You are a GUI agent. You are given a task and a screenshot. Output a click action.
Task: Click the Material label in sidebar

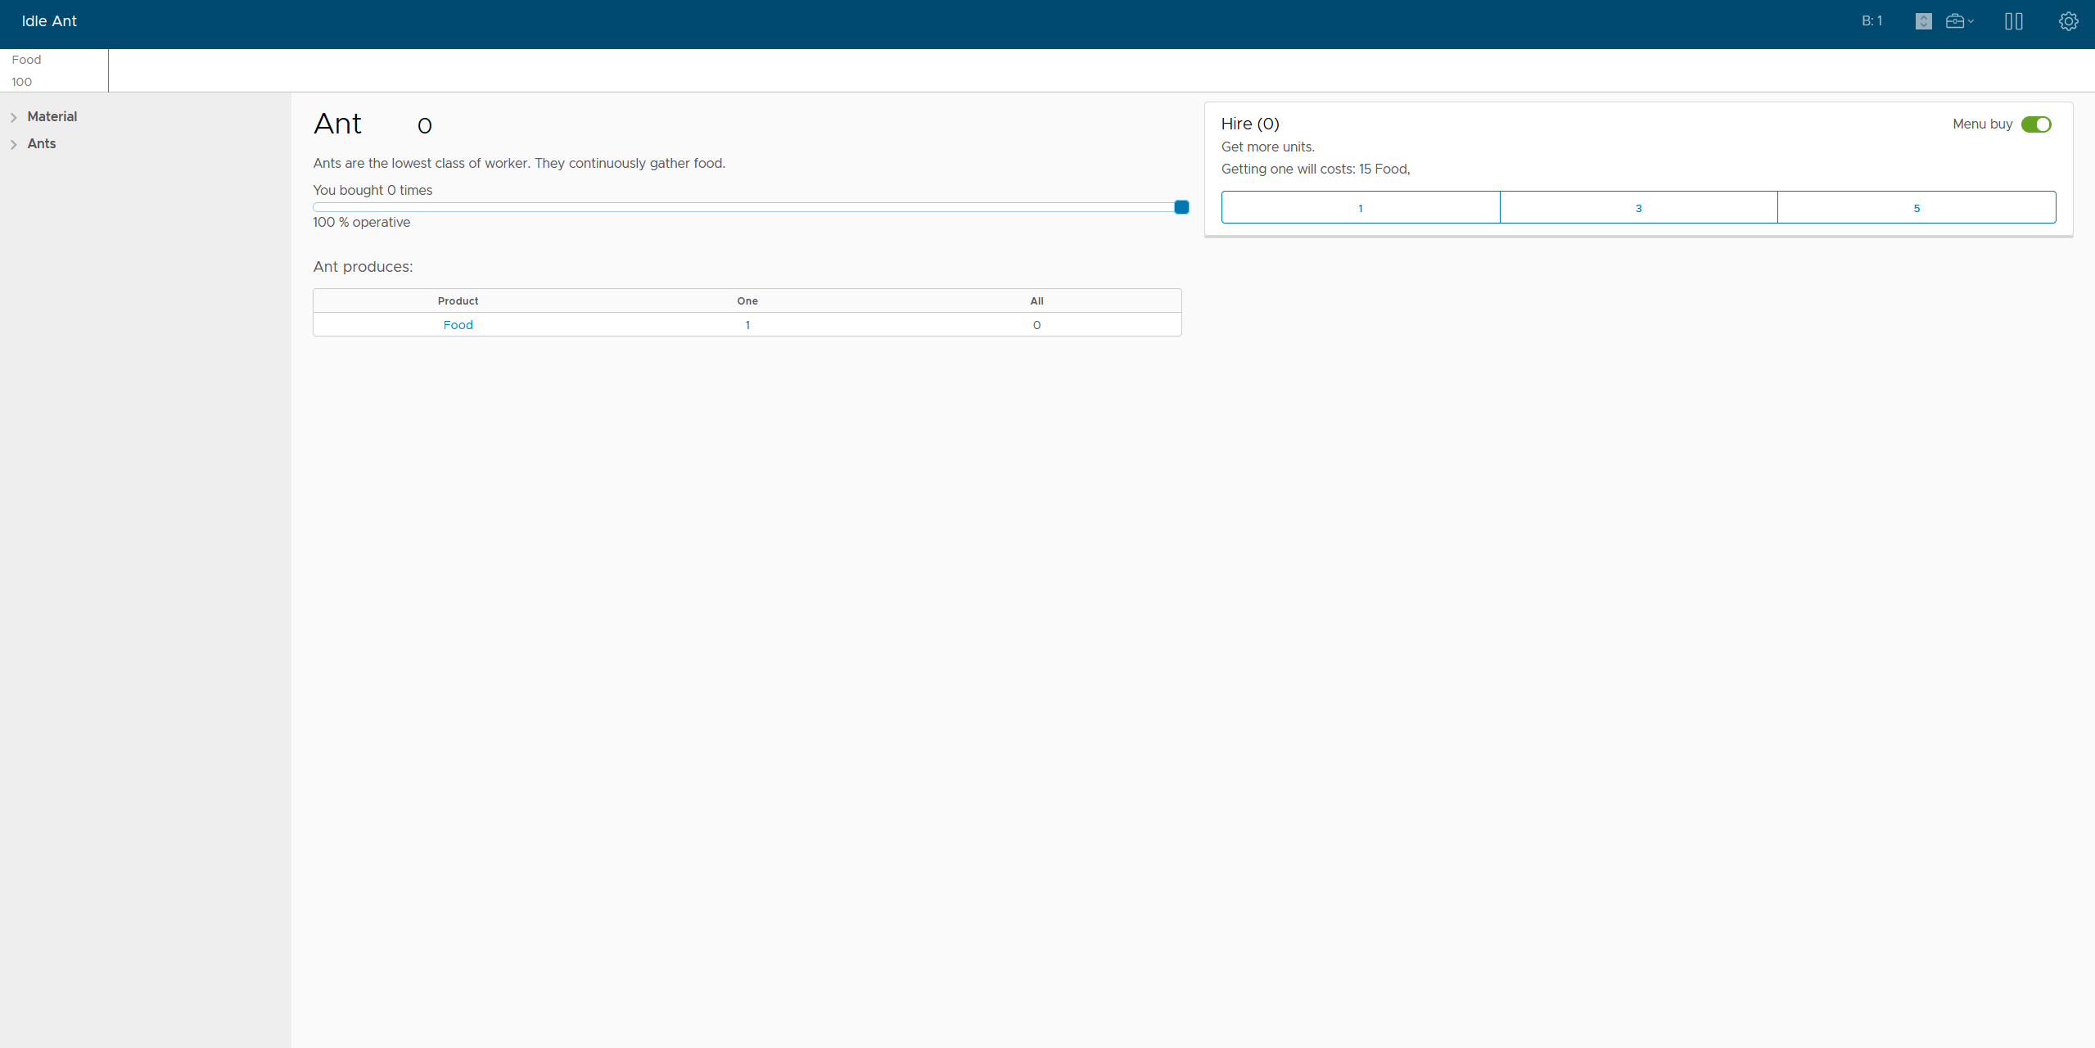[x=52, y=116]
